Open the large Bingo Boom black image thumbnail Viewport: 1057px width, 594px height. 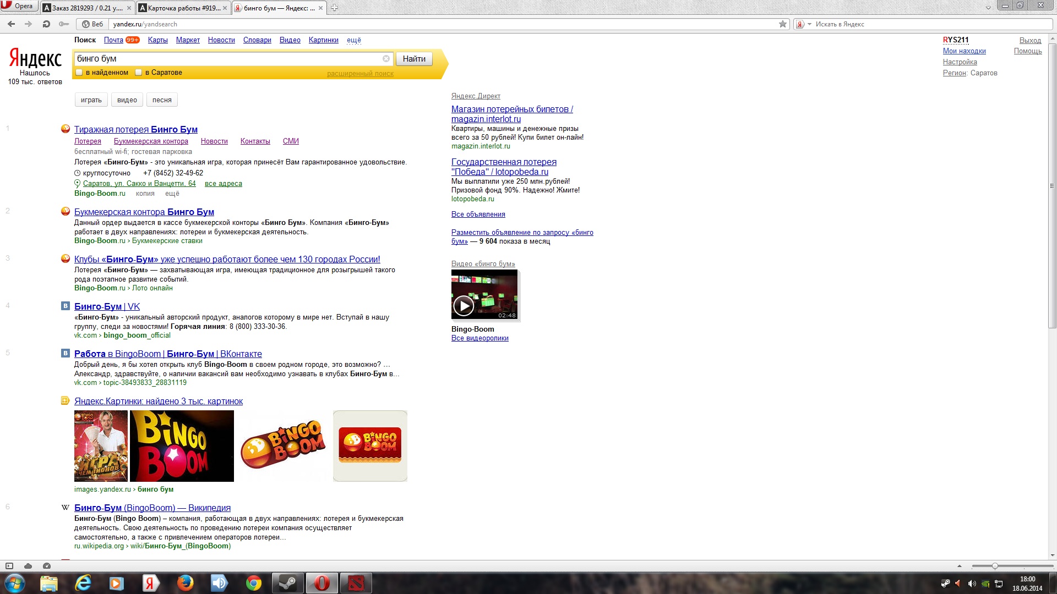[182, 446]
